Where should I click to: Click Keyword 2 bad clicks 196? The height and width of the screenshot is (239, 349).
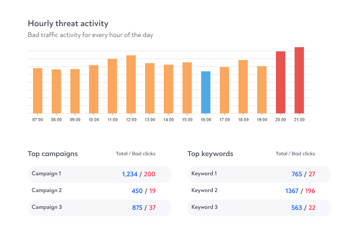pyautogui.click(x=310, y=191)
